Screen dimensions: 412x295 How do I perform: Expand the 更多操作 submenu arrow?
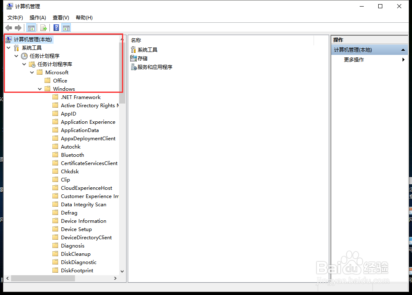coord(403,60)
